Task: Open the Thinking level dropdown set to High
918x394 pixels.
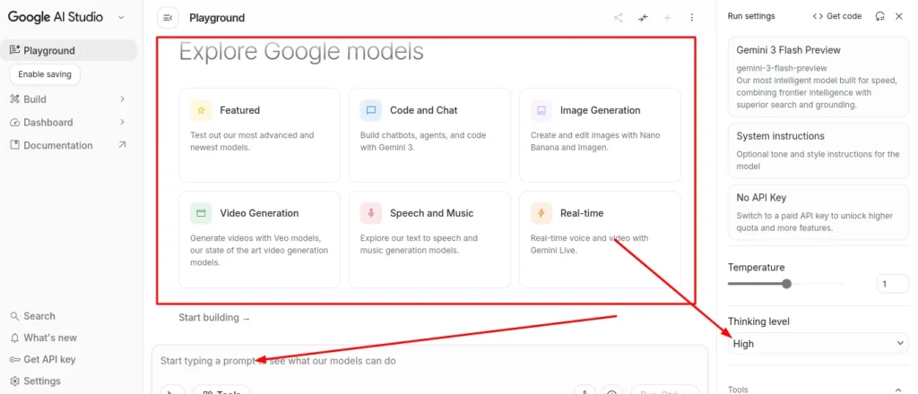Action: 818,344
